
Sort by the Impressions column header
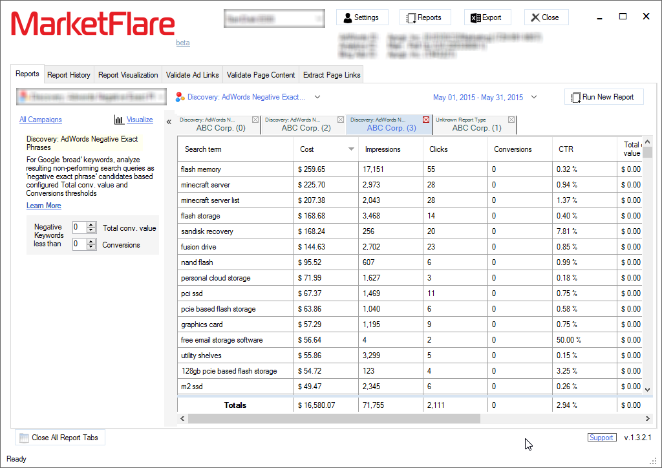tap(390, 149)
